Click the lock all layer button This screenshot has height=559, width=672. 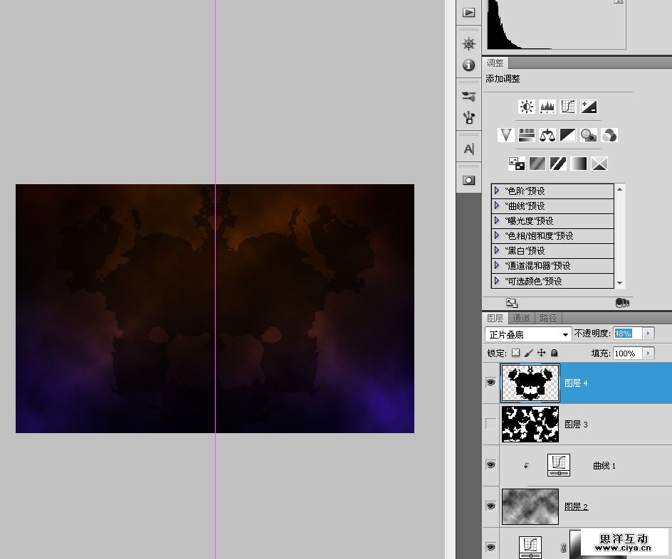point(555,353)
